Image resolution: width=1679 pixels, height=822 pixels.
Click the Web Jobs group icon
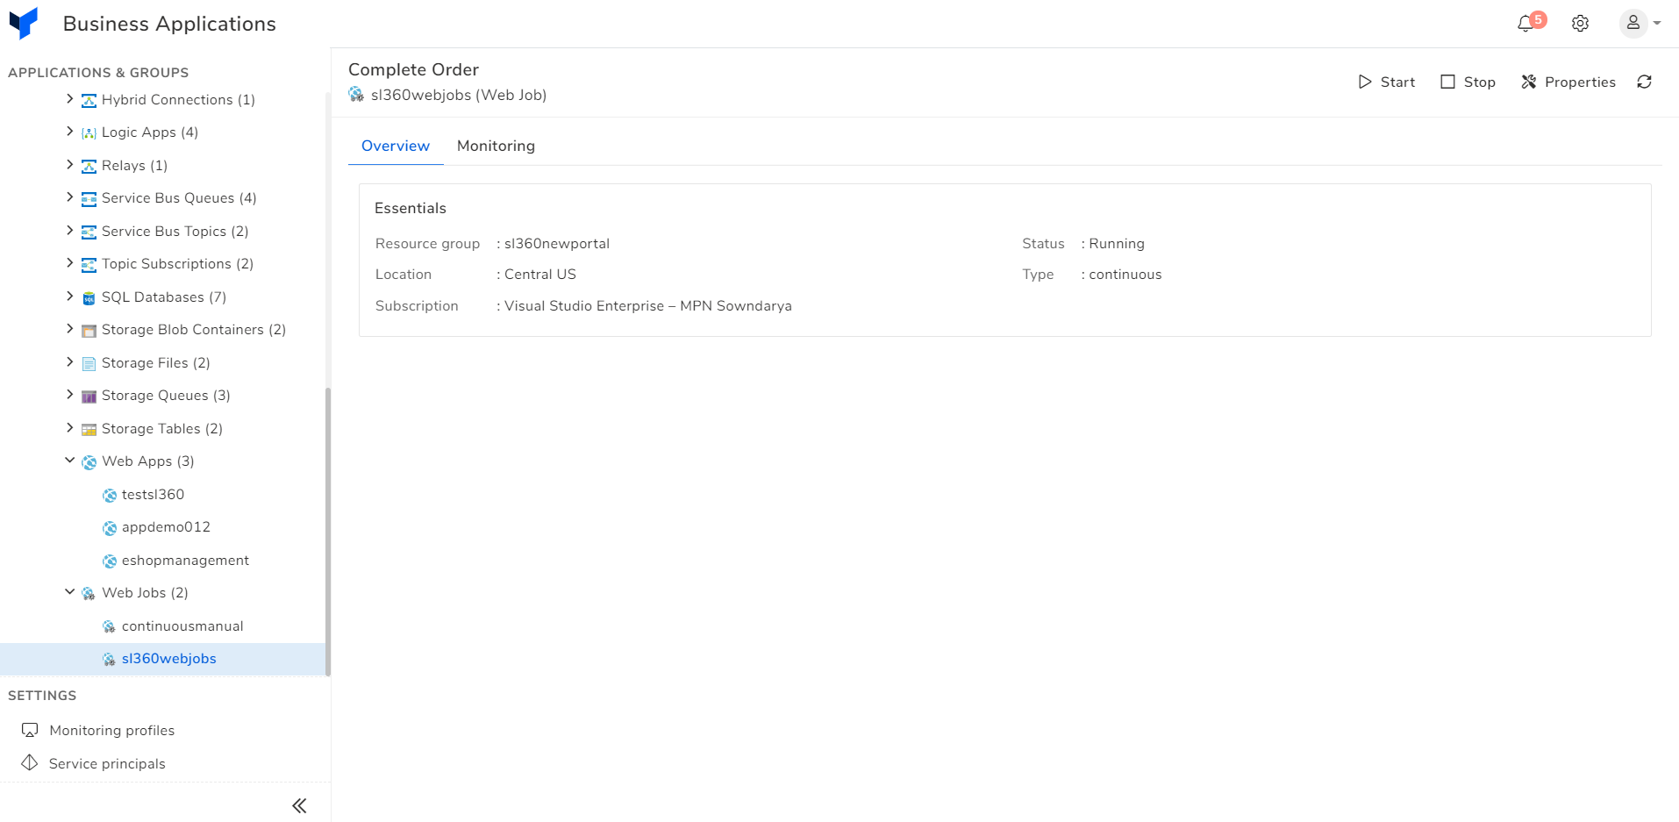click(x=89, y=594)
